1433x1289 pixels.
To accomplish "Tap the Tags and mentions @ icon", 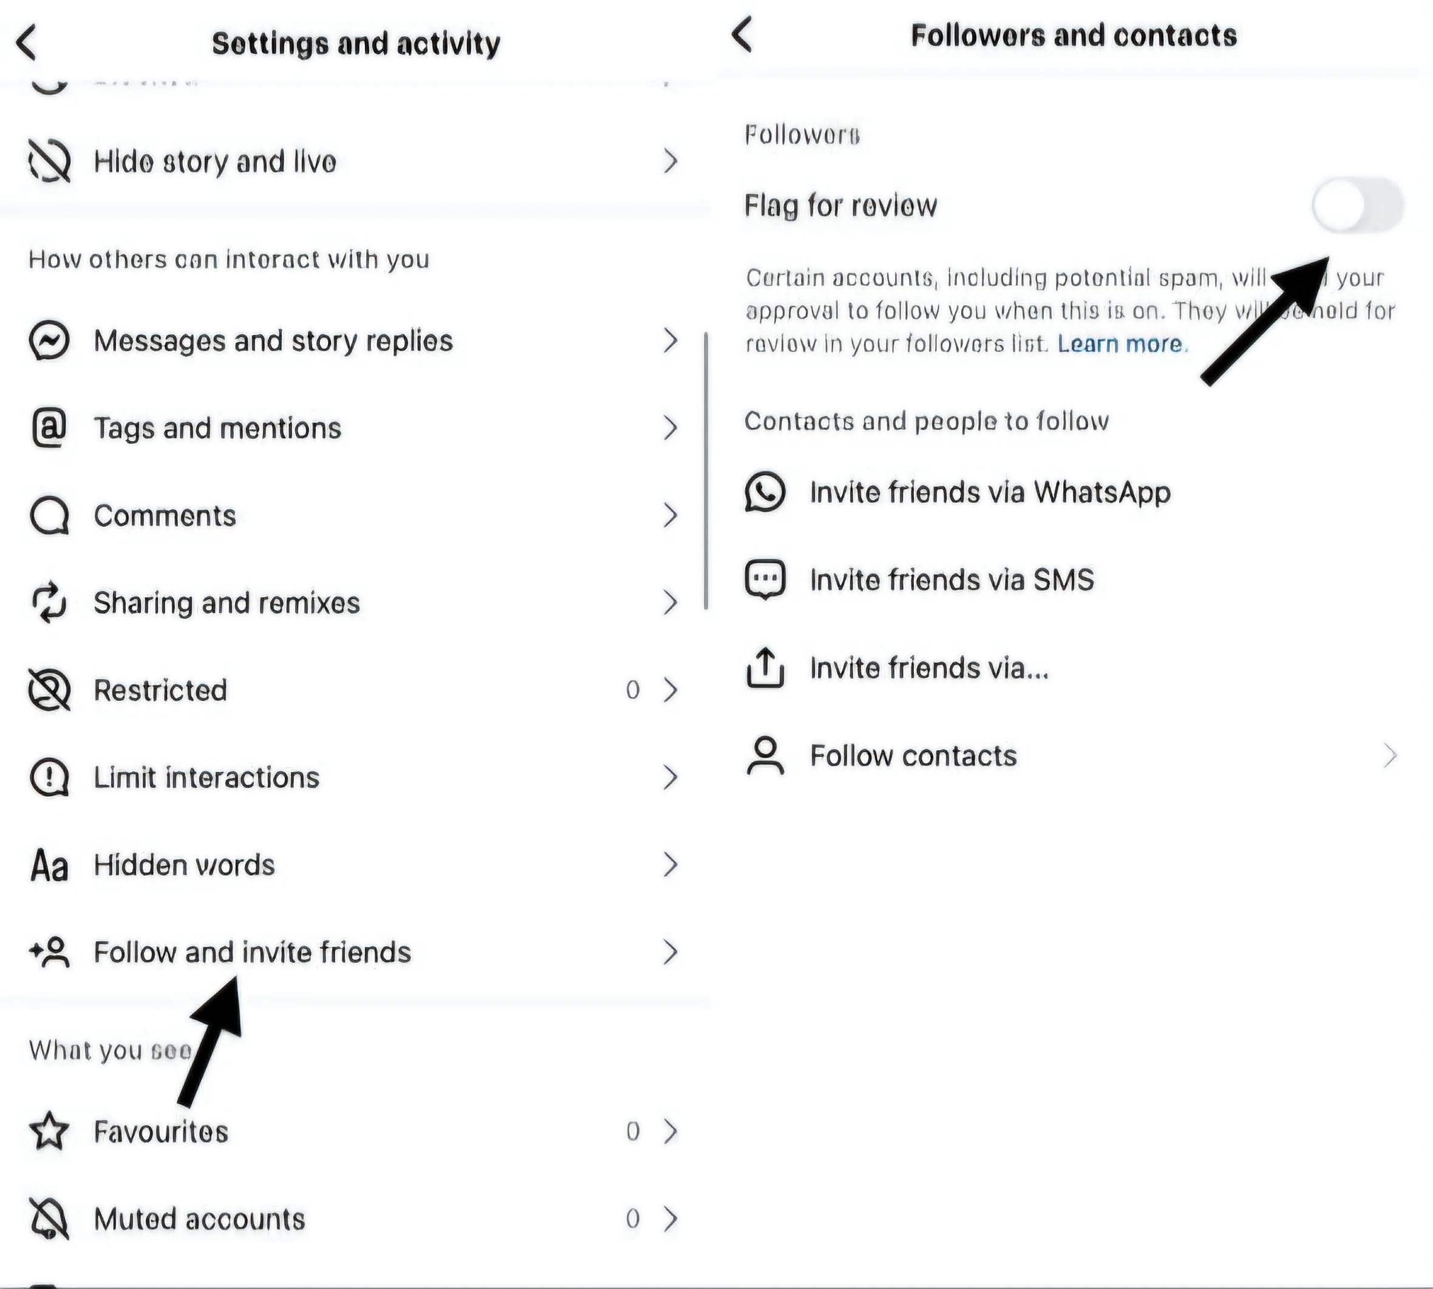I will [49, 428].
